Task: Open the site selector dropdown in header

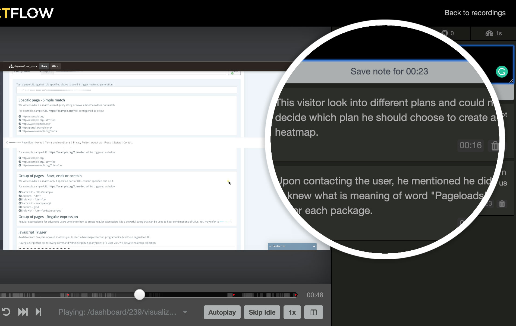Action: [x=23, y=66]
